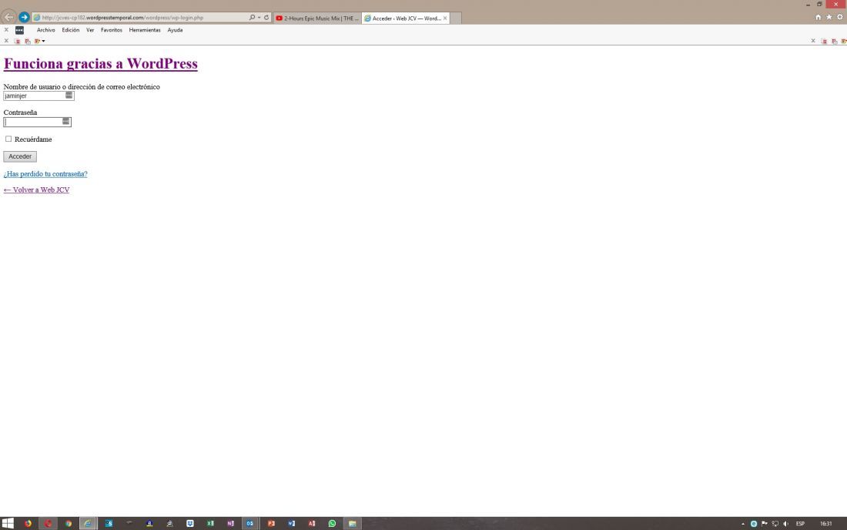Follow the Funciona gracias a WordPress link
Screen dimensions: 847x530
click(100, 64)
